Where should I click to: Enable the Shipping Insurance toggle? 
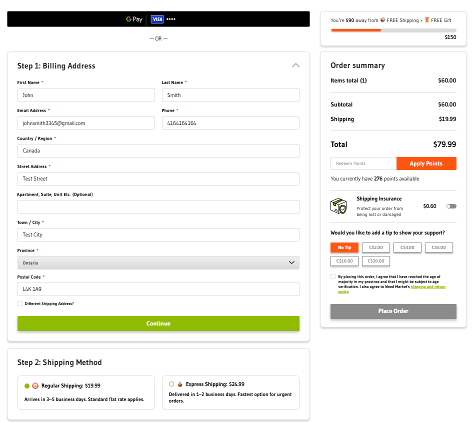pos(451,206)
